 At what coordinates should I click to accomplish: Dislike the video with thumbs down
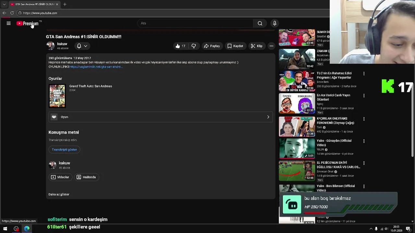(194, 46)
